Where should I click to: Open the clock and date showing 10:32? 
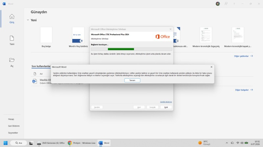pyautogui.click(x=255, y=143)
